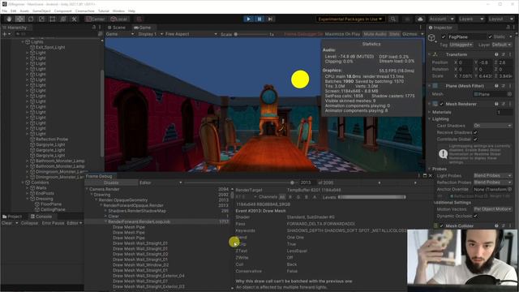This screenshot has width=519, height=292.
Task: Switch to the Console tab
Action: pyautogui.click(x=41, y=217)
